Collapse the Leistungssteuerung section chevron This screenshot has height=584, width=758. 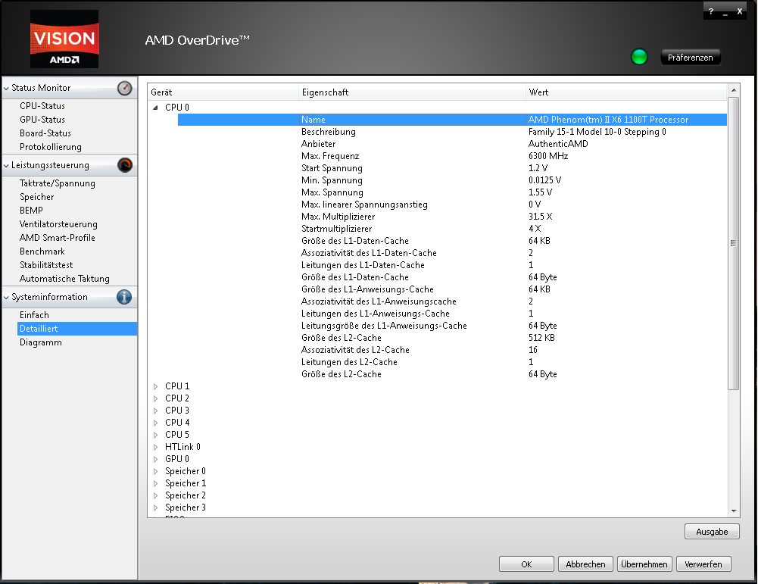point(6,166)
